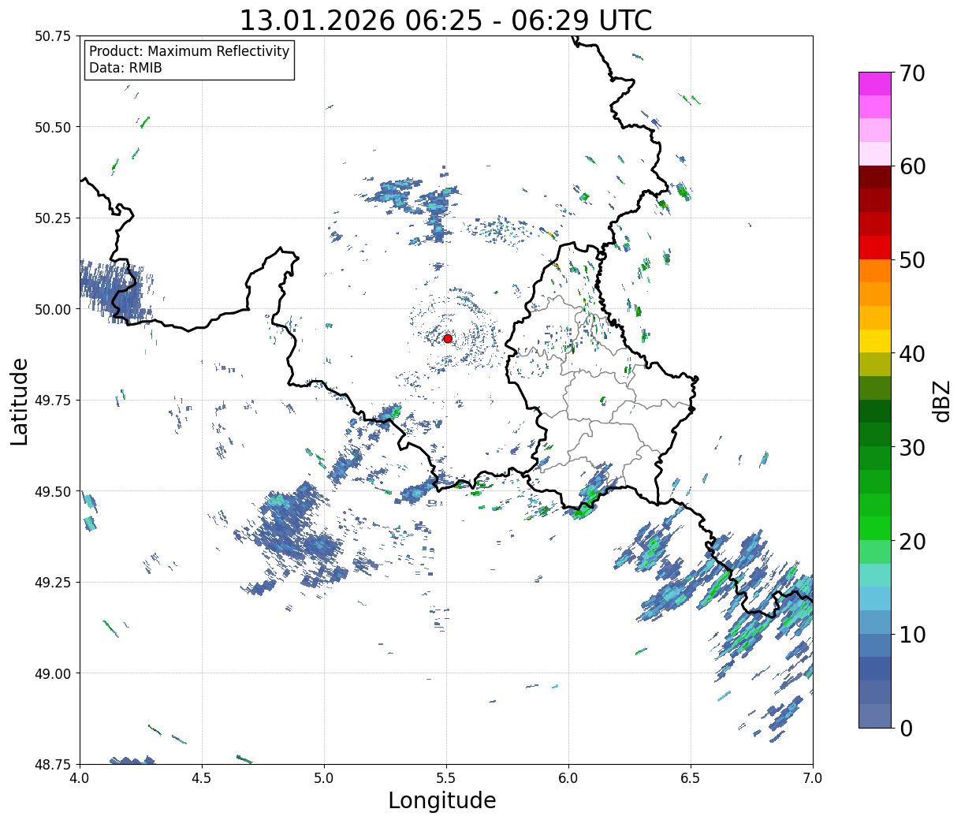Click the colorbar tick label 10
Image resolution: width=961 pixels, height=820 pixels.
[x=912, y=634]
